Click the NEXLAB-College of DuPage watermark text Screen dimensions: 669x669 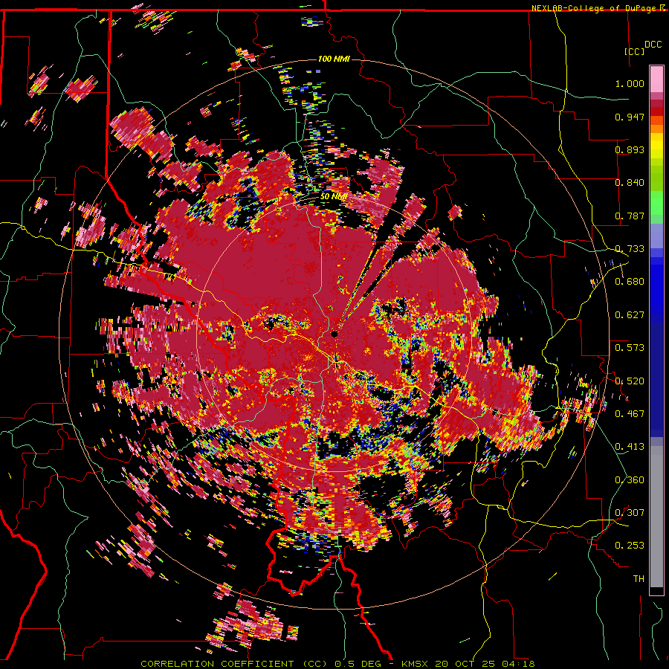[595, 8]
